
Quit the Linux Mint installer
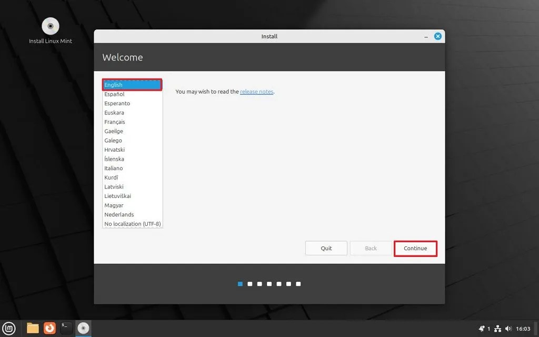click(326, 247)
